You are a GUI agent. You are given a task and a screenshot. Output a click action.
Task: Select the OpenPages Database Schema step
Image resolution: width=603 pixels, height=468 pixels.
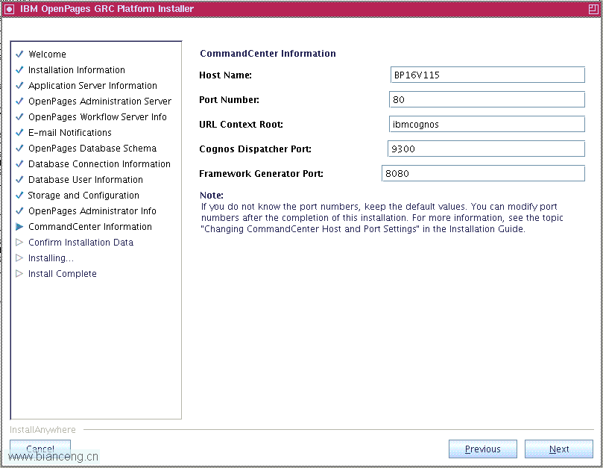(92, 149)
